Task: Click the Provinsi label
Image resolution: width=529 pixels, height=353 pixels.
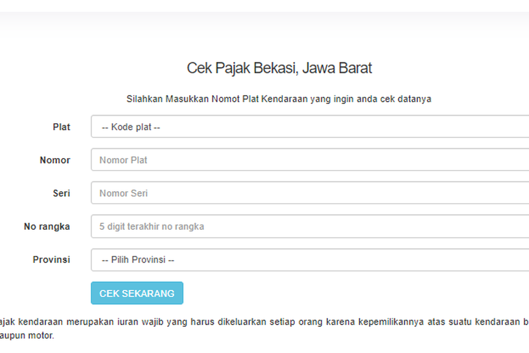Action: pyautogui.click(x=51, y=259)
